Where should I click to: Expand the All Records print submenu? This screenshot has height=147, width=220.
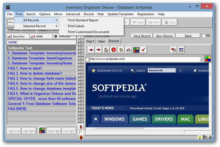tap(37, 20)
